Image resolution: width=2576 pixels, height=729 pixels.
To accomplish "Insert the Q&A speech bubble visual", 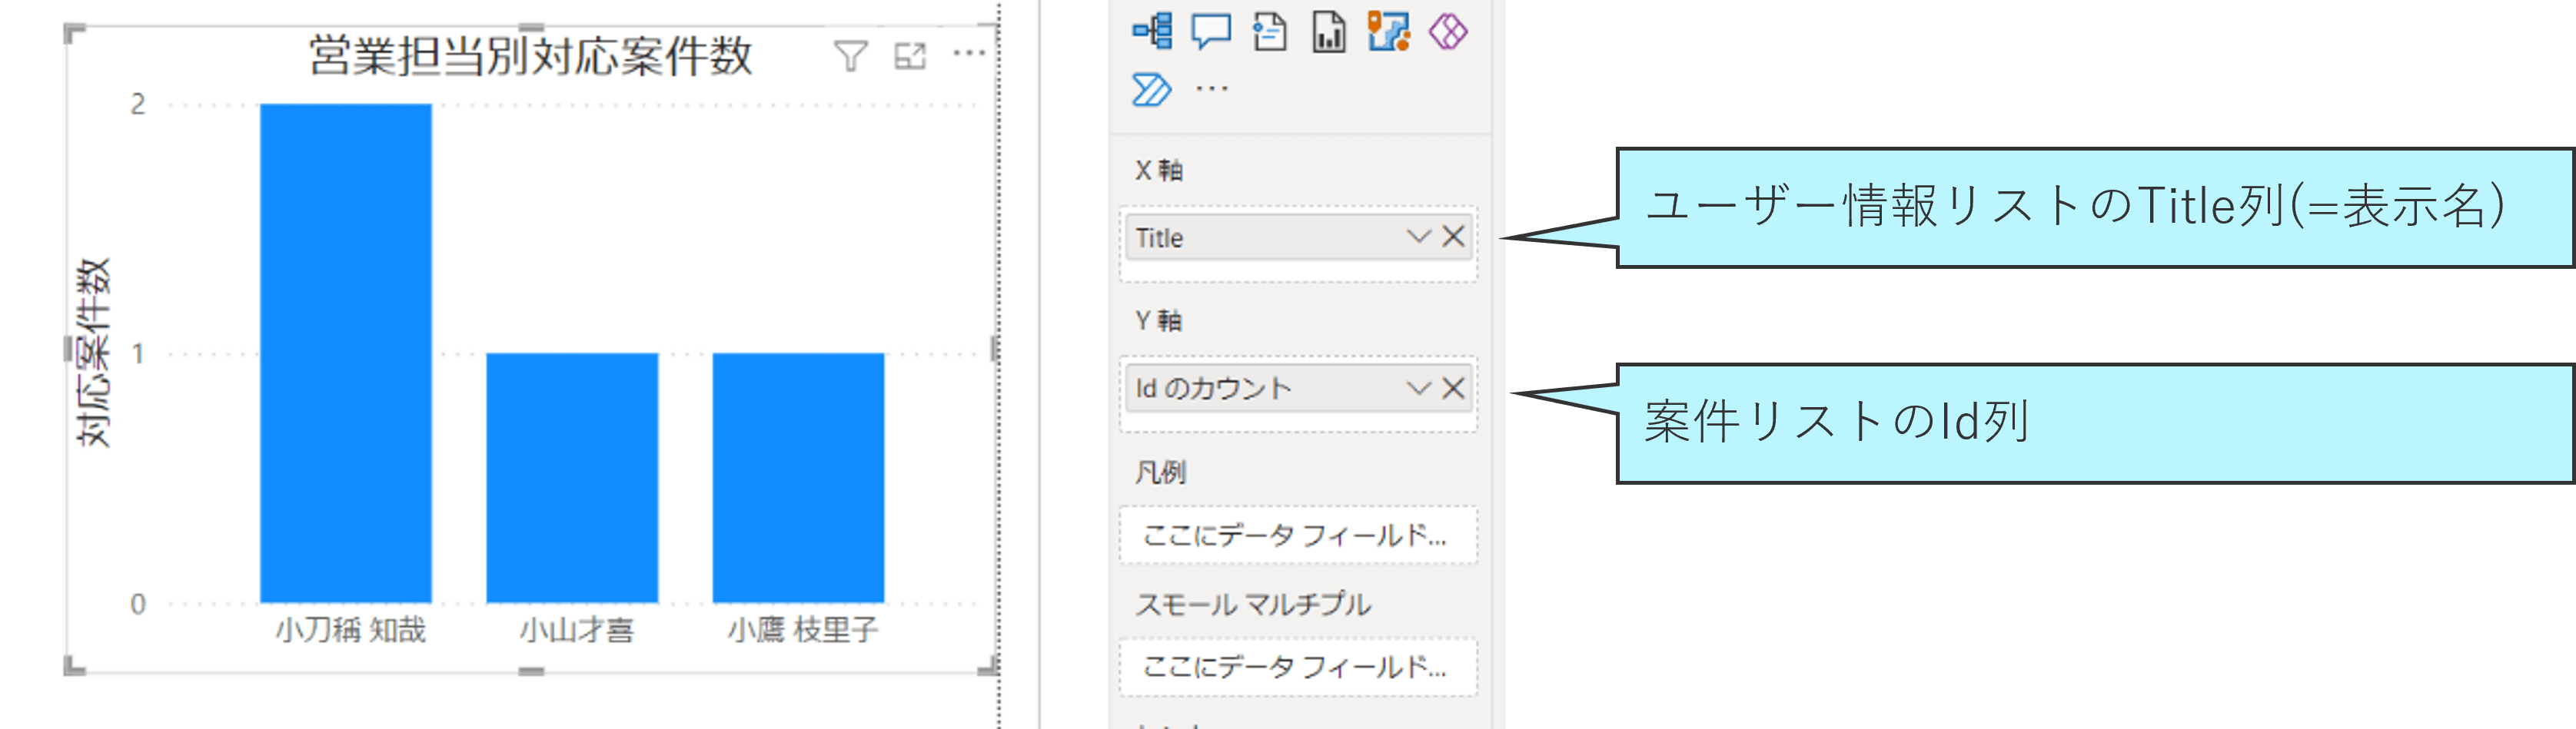I will [x=1211, y=31].
